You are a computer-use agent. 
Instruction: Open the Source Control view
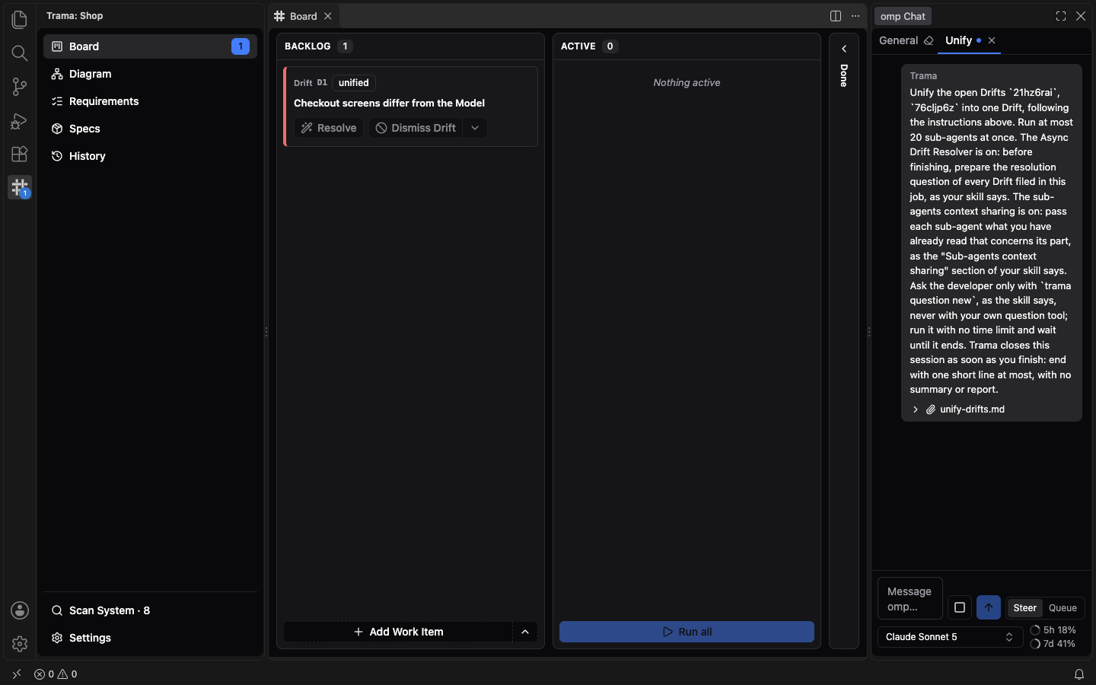coord(20,87)
